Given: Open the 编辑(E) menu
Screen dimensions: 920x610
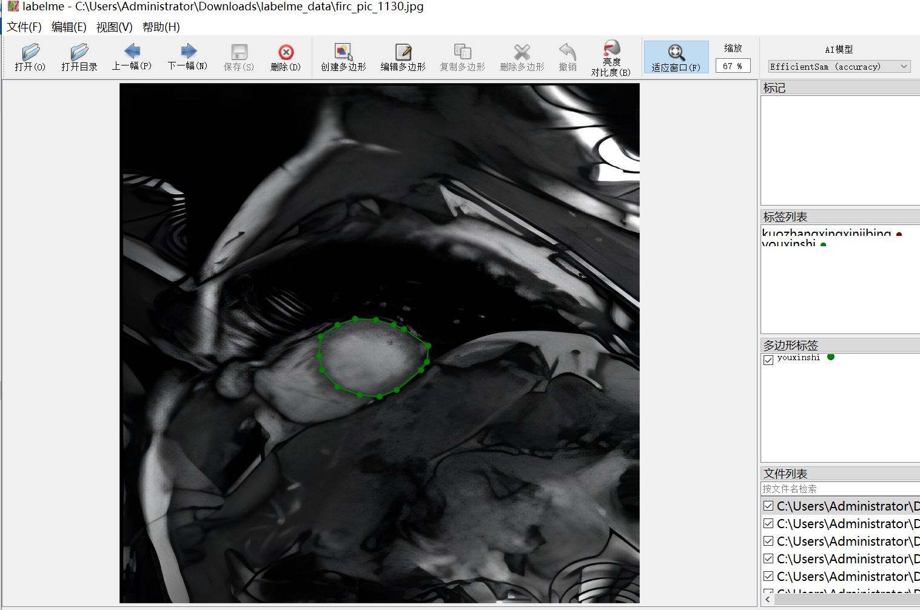Looking at the screenshot, I should click(x=69, y=27).
